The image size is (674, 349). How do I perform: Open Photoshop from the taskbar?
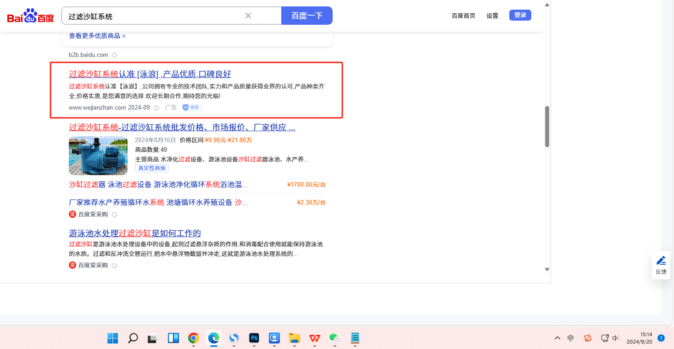pos(254,338)
